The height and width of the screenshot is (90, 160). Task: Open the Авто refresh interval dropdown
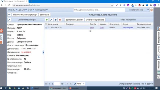tap(80, 84)
